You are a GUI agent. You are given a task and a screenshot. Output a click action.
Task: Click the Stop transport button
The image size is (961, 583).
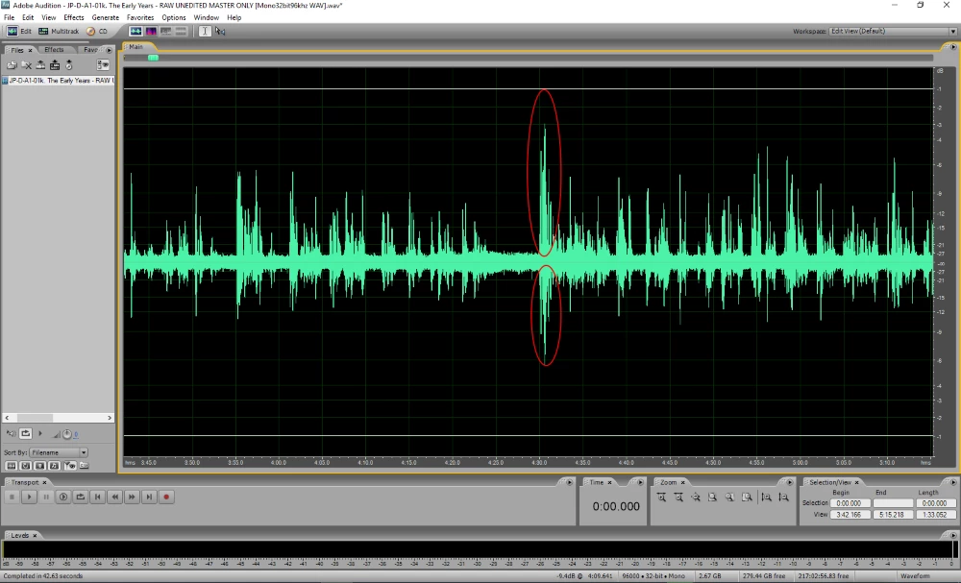[x=12, y=498]
